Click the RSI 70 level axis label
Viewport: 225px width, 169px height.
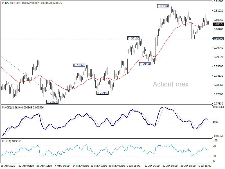pyautogui.click(x=214, y=146)
